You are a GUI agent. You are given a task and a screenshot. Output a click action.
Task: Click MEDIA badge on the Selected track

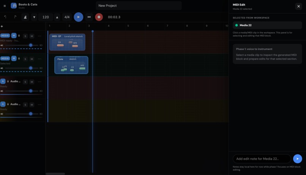5,58
